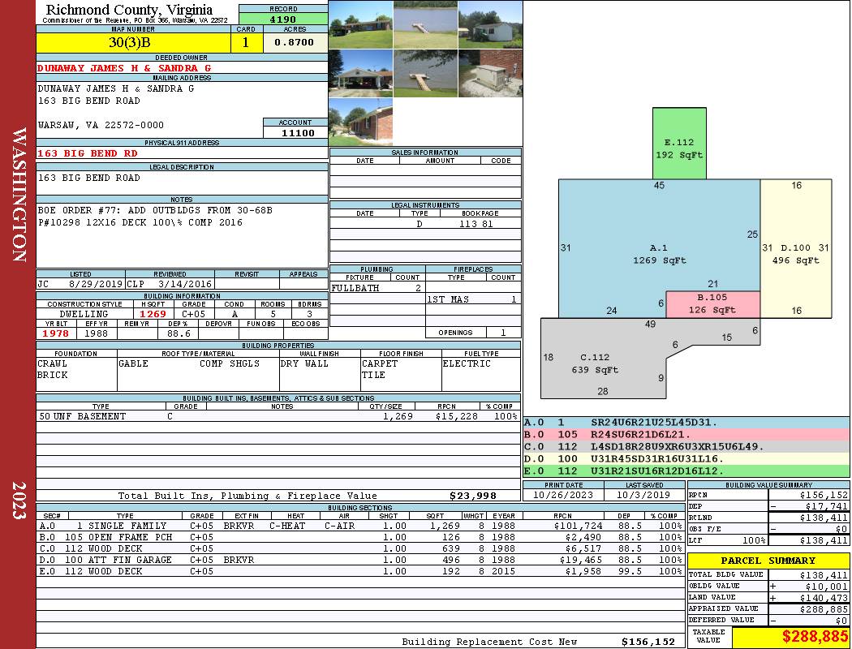The width and height of the screenshot is (852, 649).
Task: Open the carport photo thumbnail
Action: click(361, 73)
